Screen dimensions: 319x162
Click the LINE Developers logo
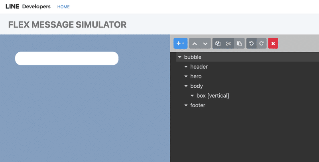point(28,6)
